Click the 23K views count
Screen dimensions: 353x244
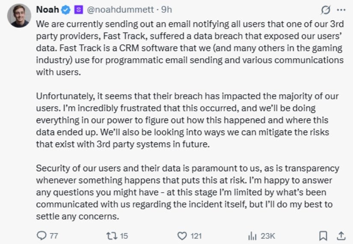click(268, 235)
